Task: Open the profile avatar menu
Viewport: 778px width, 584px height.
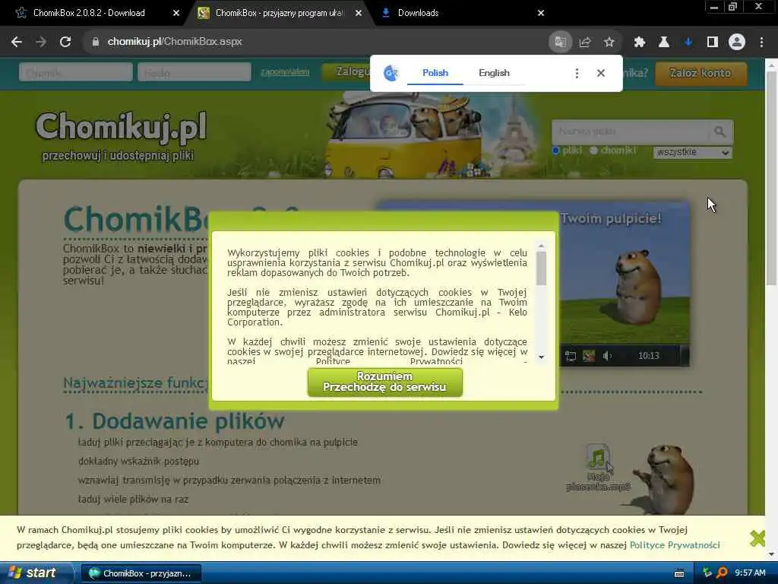Action: (x=737, y=43)
